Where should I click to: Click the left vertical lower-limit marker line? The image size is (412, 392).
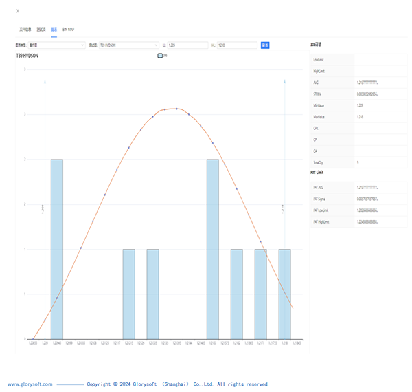tap(45, 206)
